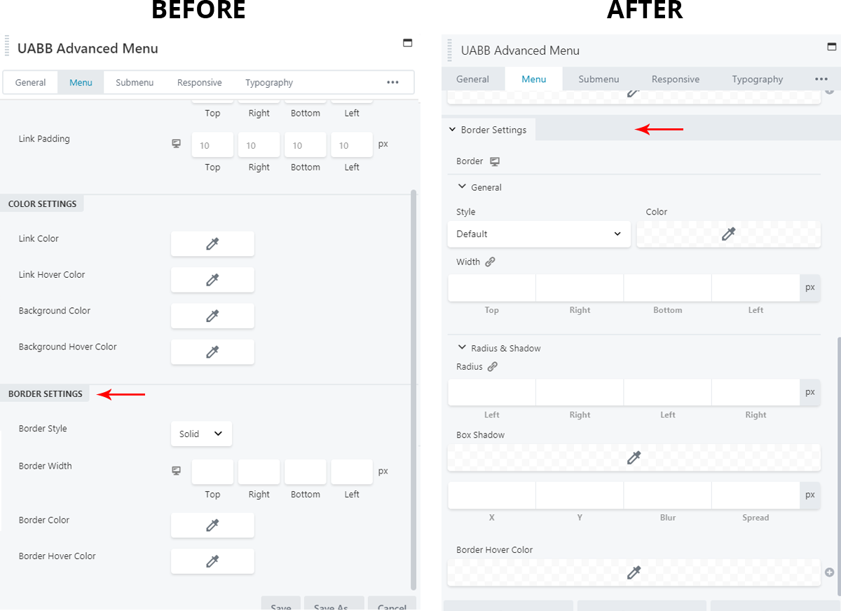
Task: Click the responsive device icon beside Link Padding
Action: click(177, 144)
